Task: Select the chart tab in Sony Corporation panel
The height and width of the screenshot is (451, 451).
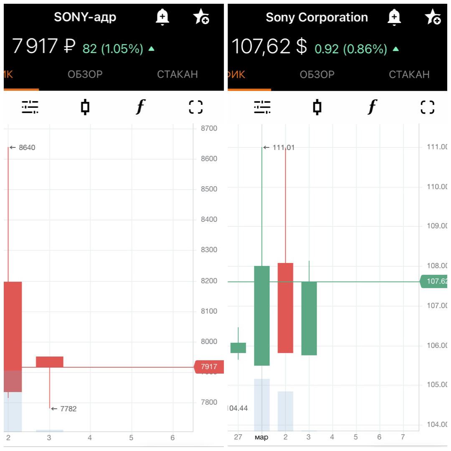Action: 236,75
